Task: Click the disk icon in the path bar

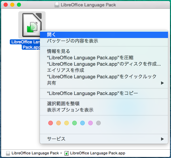Action: pyautogui.click(x=8, y=153)
